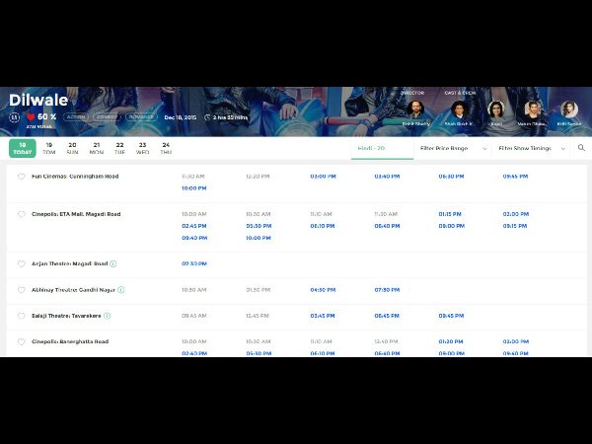This screenshot has height=444, width=592.
Task: Click greyed 12:45 PM Balaji Theatre showtime
Action: click(258, 316)
